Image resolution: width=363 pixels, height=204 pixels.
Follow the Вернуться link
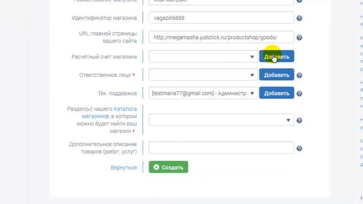(124, 168)
